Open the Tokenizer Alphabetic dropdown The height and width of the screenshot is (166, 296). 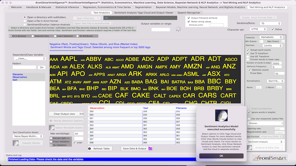click(271, 37)
